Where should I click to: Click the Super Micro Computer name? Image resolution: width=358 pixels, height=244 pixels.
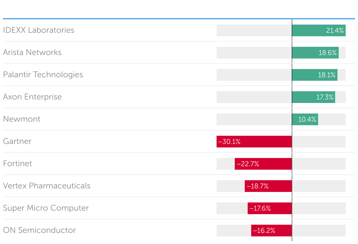click(46, 208)
